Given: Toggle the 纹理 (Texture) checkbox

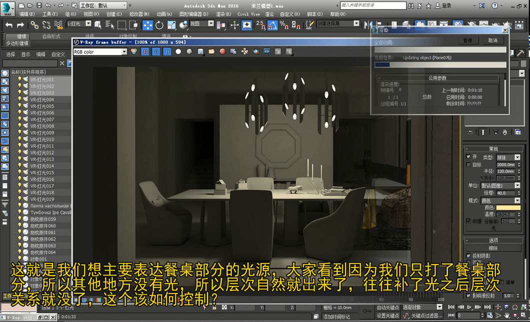Looking at the screenshot, I should 468,221.
